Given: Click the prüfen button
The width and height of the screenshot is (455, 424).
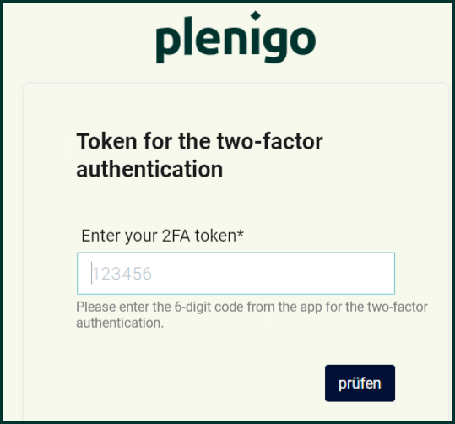Looking at the screenshot, I should [x=360, y=383].
